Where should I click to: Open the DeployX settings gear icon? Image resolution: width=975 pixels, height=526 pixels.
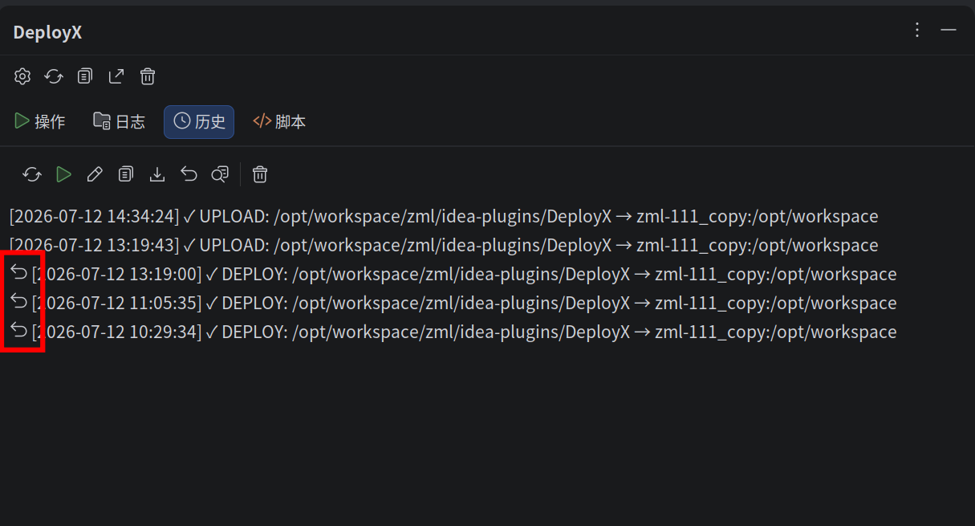22,76
